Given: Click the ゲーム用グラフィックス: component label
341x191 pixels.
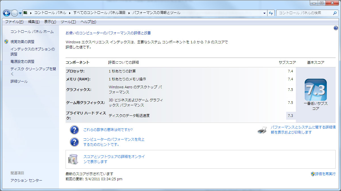Looking at the screenshot, I should [85, 102].
